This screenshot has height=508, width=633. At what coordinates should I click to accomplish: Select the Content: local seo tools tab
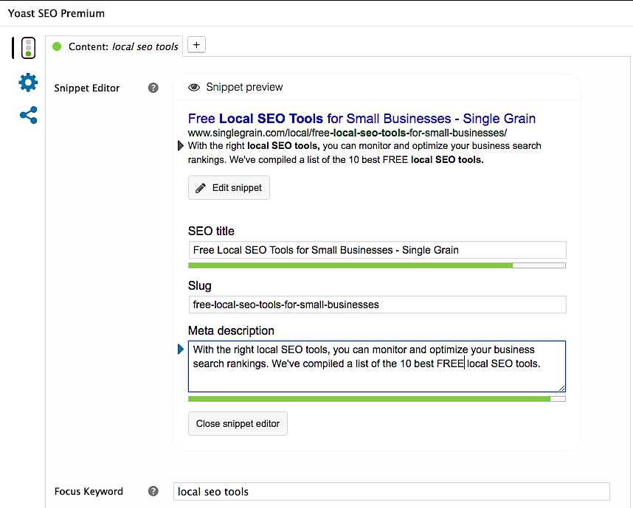[x=114, y=46]
